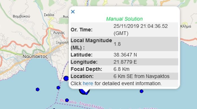Click the local magnitude value 1.8
The height and width of the screenshot is (109, 197).
tap(117, 44)
